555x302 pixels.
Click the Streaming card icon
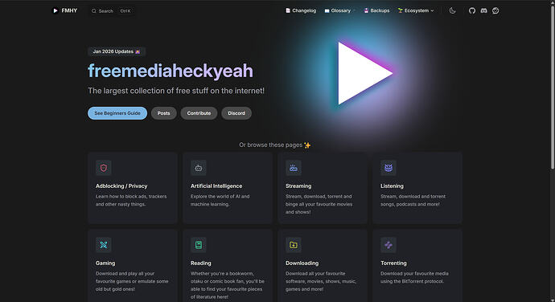(x=294, y=168)
